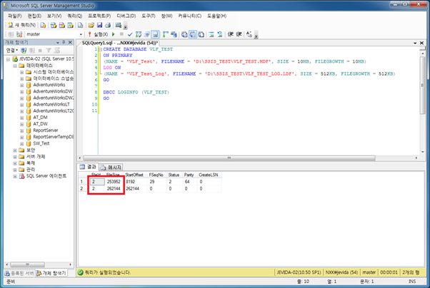Save the query with the floppy disk icon

point(99,26)
